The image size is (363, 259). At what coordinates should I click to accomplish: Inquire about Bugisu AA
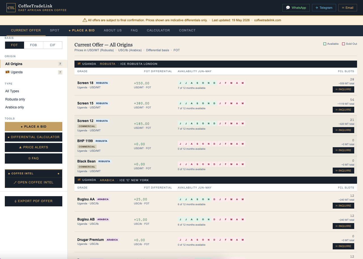pos(343,206)
